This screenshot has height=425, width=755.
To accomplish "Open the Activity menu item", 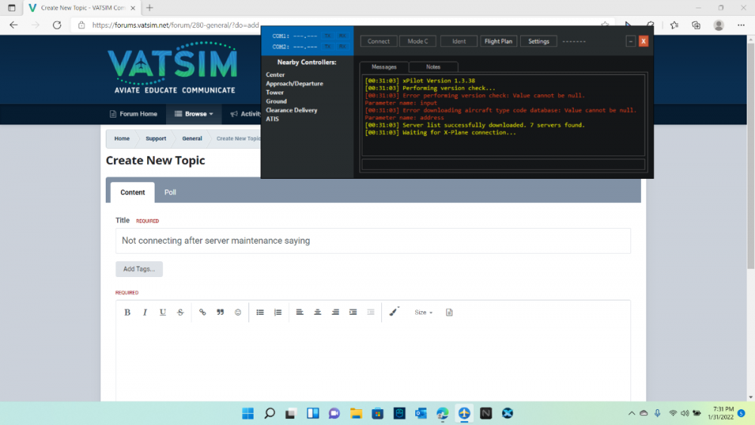I will (245, 114).
